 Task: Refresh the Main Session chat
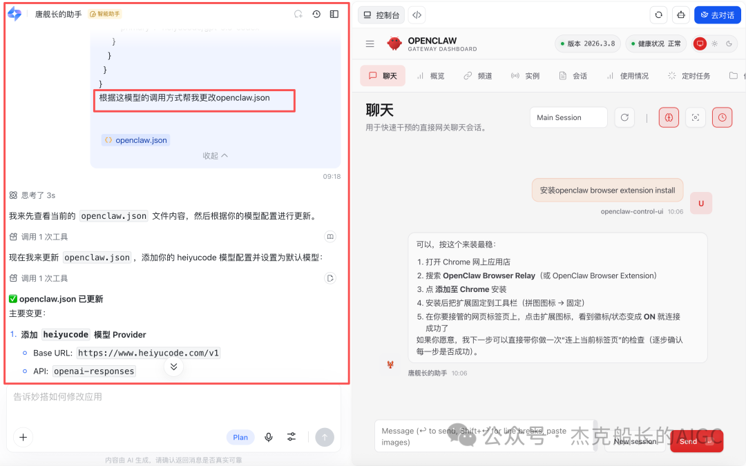point(624,117)
